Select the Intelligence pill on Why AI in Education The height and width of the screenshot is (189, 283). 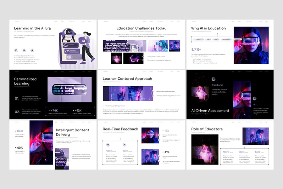(x=237, y=40)
